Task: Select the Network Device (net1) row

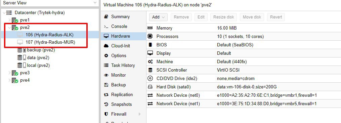Action: click(x=244, y=104)
